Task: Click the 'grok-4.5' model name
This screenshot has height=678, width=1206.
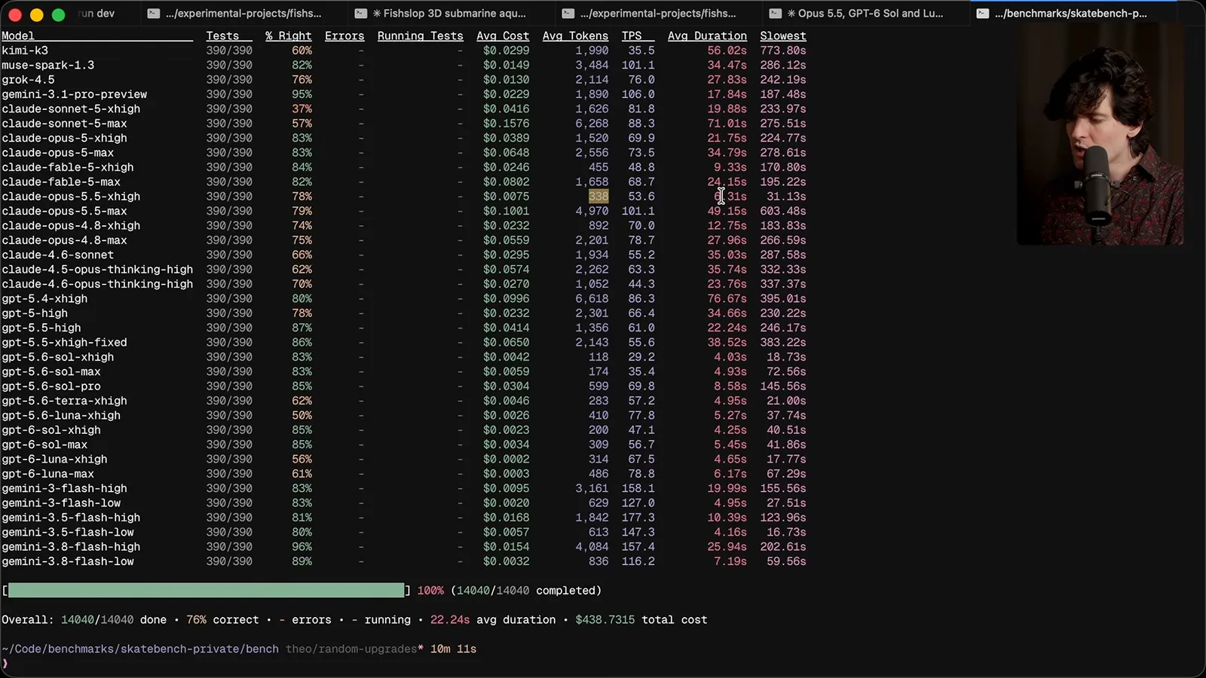Action: pos(28,79)
